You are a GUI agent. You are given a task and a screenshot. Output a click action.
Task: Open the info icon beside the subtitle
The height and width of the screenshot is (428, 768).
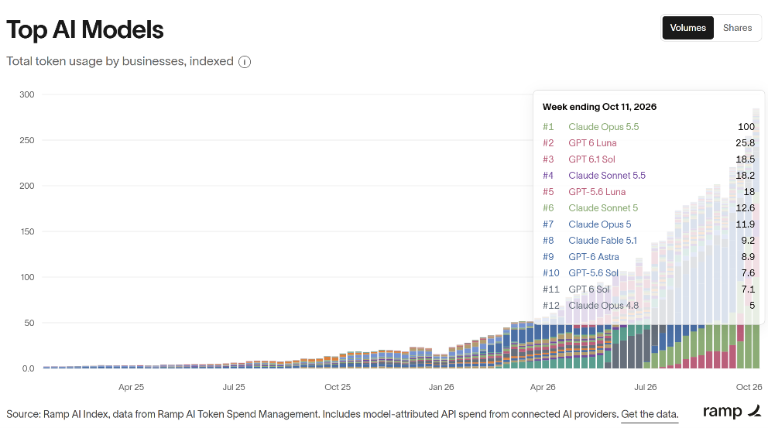pyautogui.click(x=245, y=62)
